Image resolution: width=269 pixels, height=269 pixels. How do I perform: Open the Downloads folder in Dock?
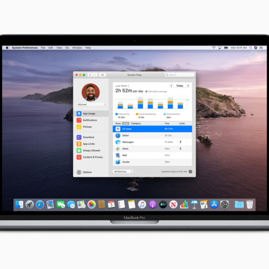click(x=239, y=204)
